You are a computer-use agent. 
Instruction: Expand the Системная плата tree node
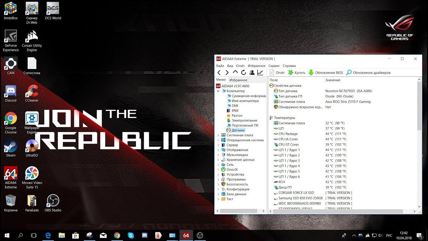point(218,135)
